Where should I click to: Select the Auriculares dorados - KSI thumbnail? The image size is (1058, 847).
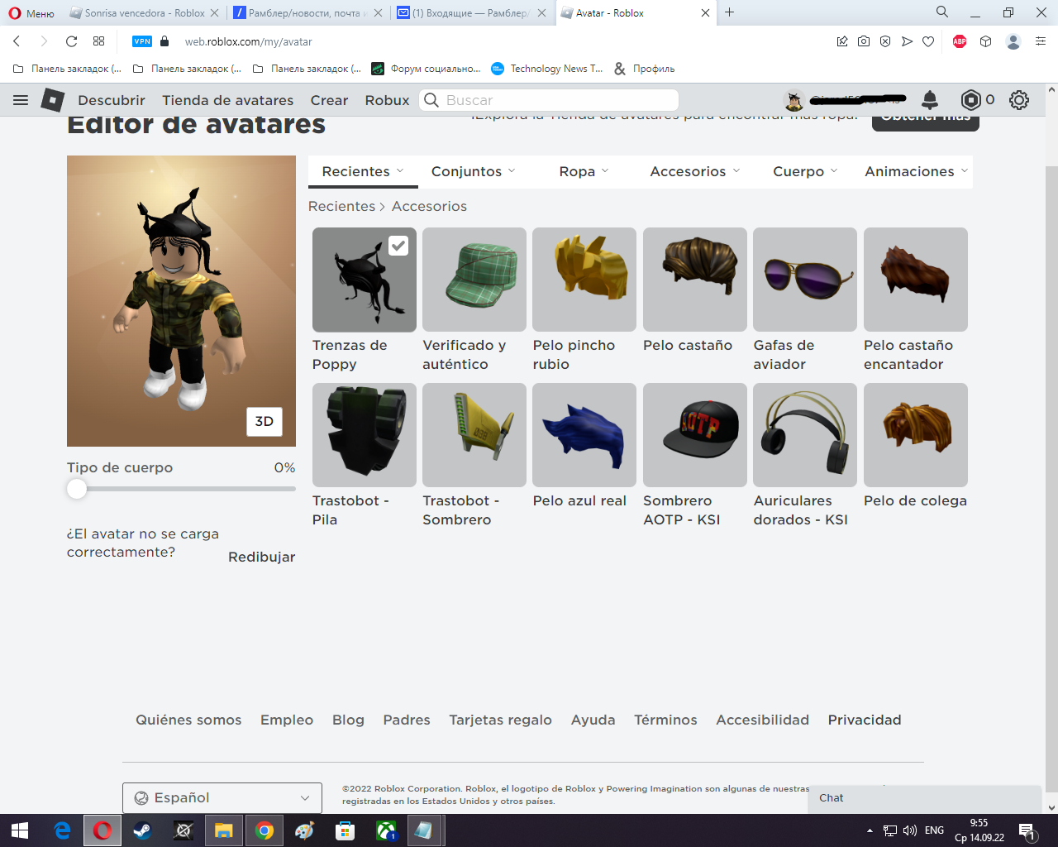805,435
